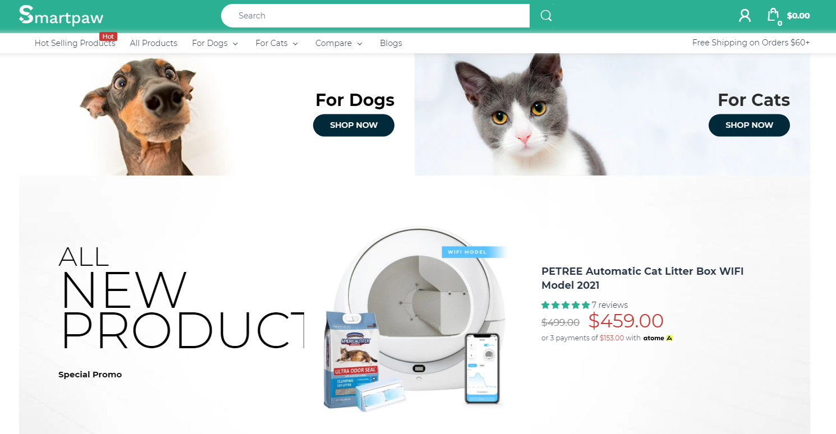The width and height of the screenshot is (836, 434).
Task: Expand the For Cats menu chevron
Action: coord(295,44)
